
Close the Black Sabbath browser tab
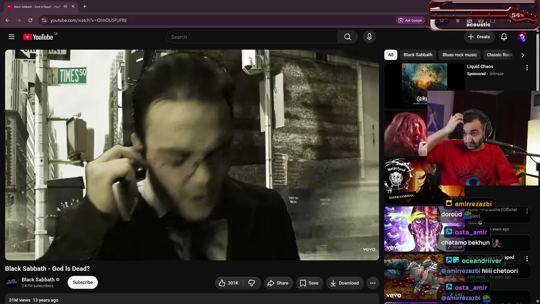tap(73, 7)
